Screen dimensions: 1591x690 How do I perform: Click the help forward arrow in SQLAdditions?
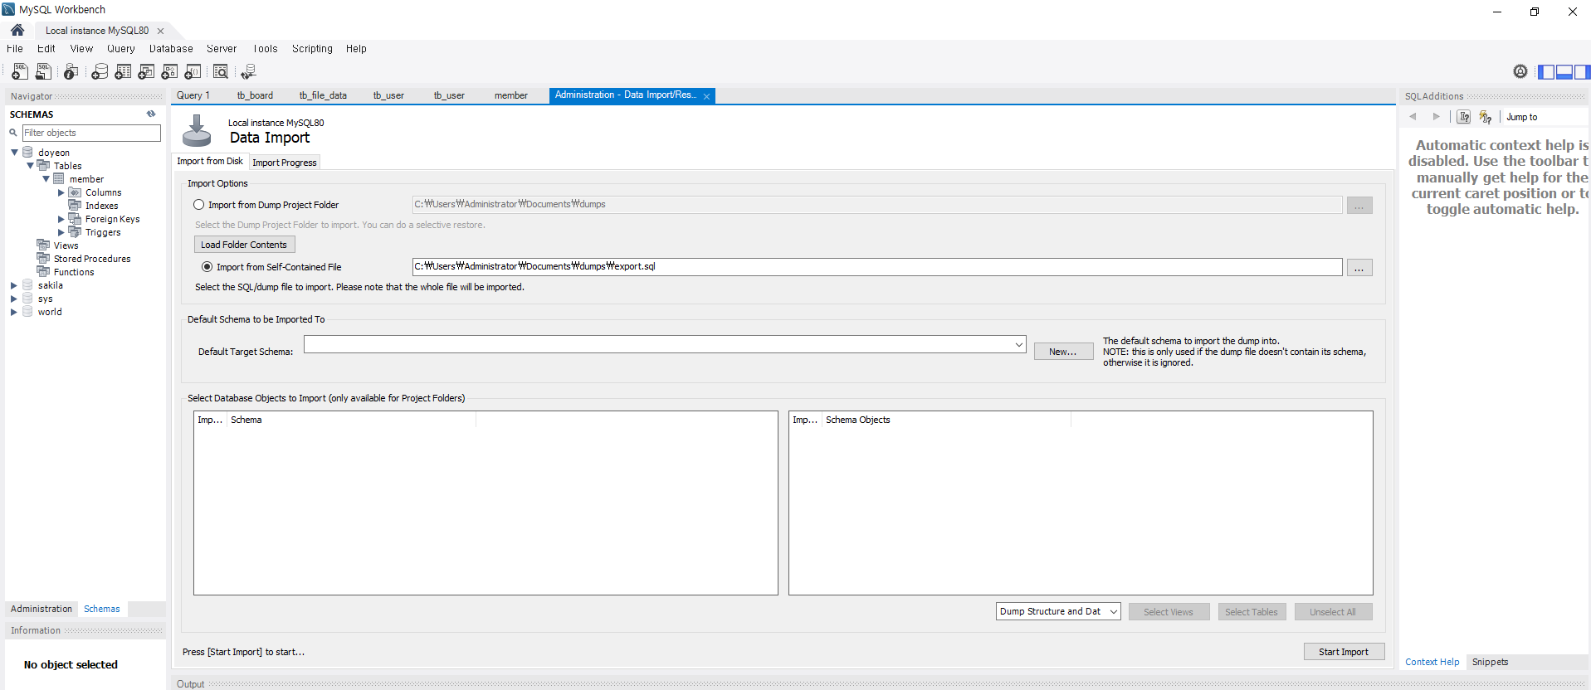click(1436, 117)
